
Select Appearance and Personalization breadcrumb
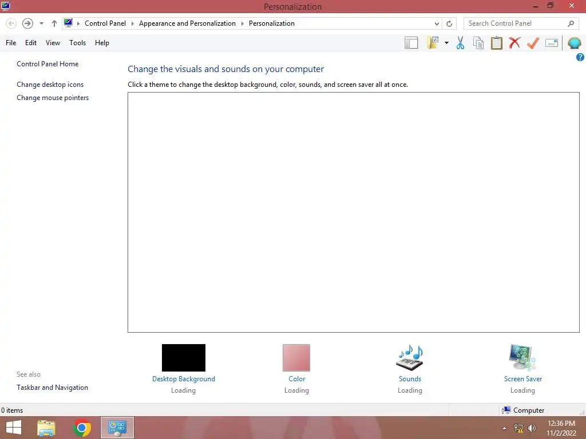tap(187, 23)
